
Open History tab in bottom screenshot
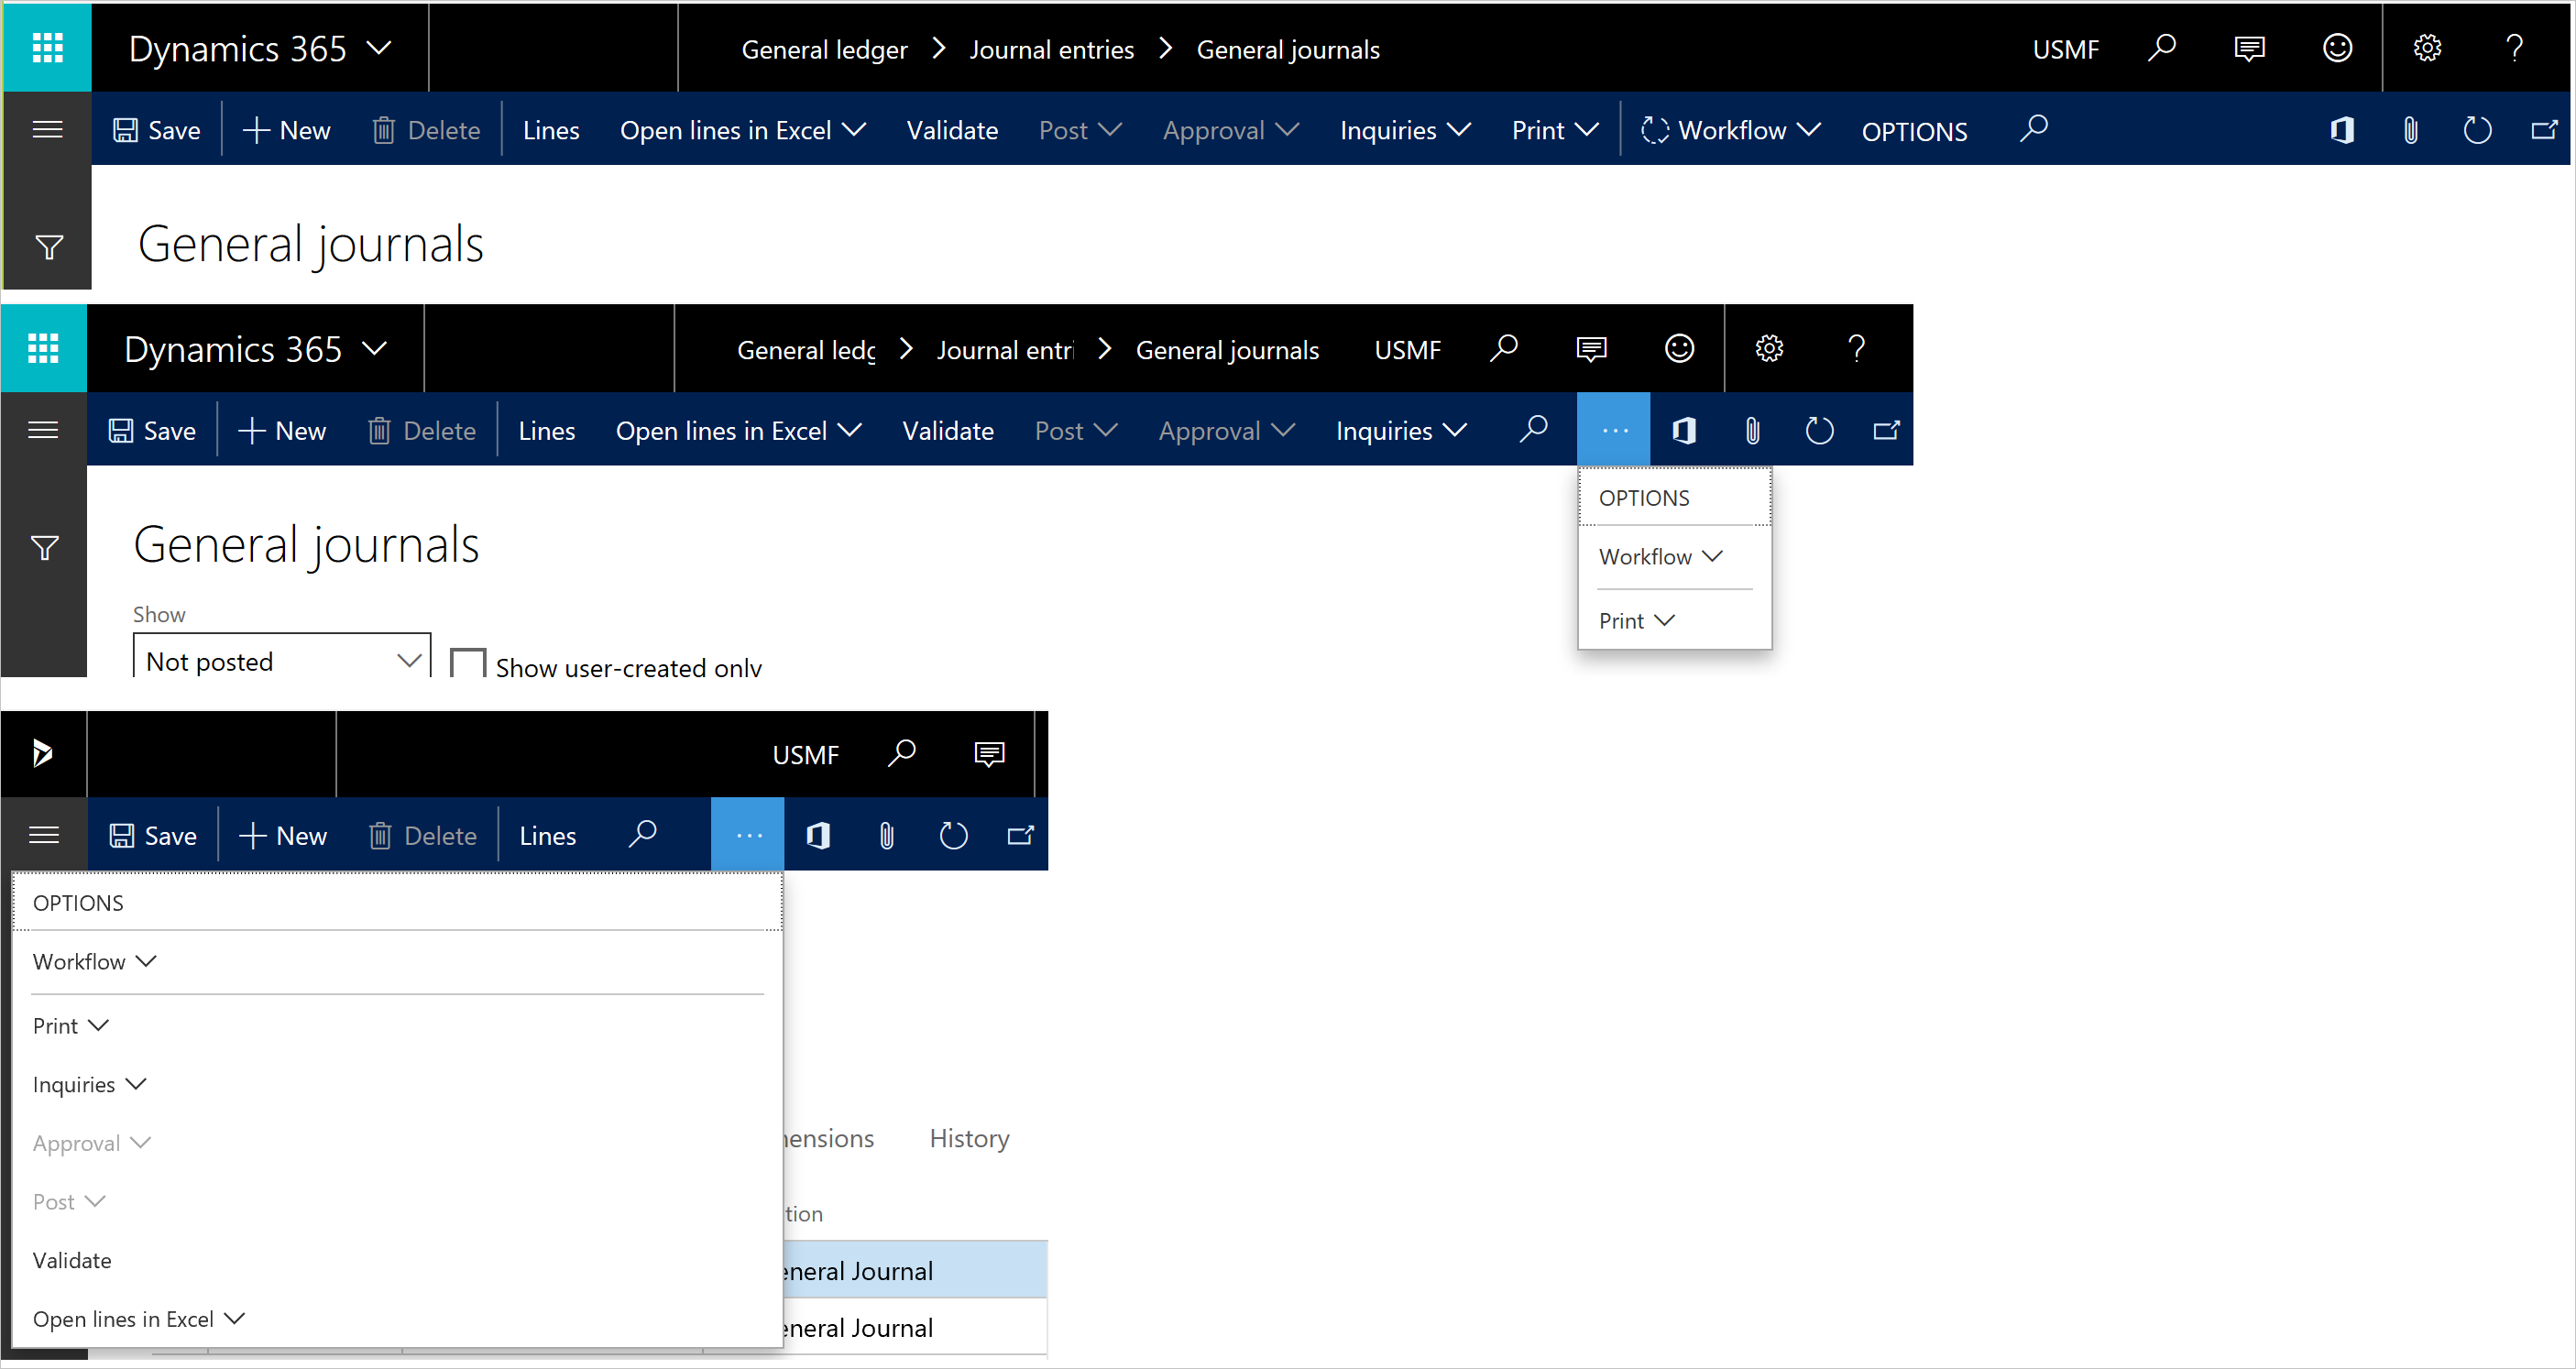(x=969, y=1138)
